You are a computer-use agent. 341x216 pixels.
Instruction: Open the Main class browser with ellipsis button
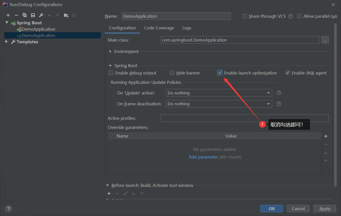(x=325, y=40)
